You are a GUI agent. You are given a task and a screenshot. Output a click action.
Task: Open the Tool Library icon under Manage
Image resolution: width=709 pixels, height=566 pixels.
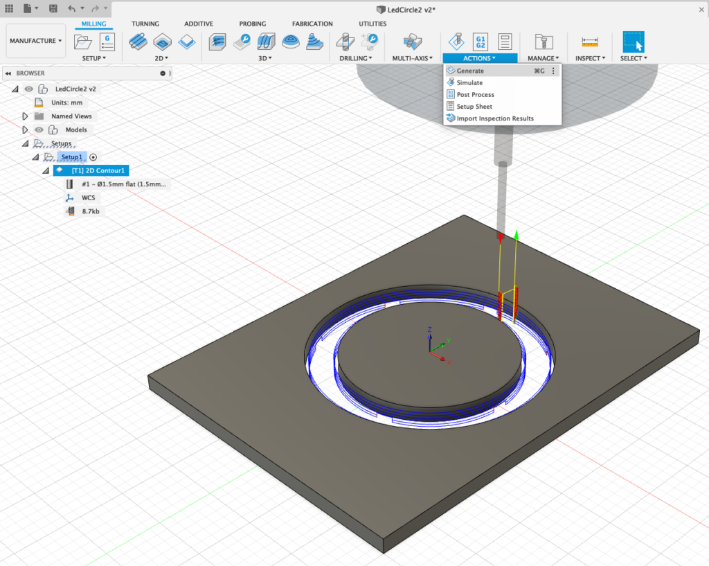(x=544, y=42)
